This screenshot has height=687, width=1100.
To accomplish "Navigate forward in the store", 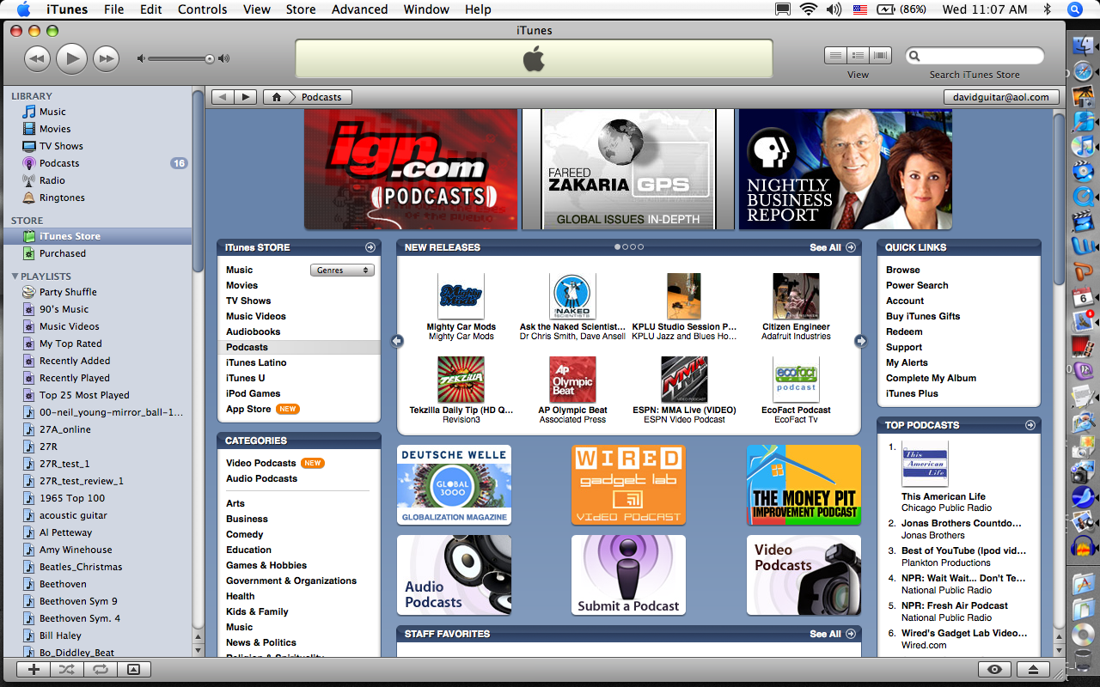I will point(246,97).
